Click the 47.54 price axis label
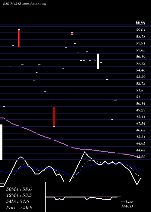 pos(141,124)
